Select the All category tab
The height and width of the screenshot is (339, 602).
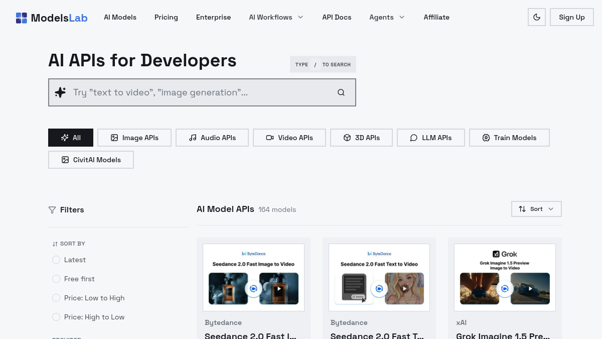click(x=71, y=138)
